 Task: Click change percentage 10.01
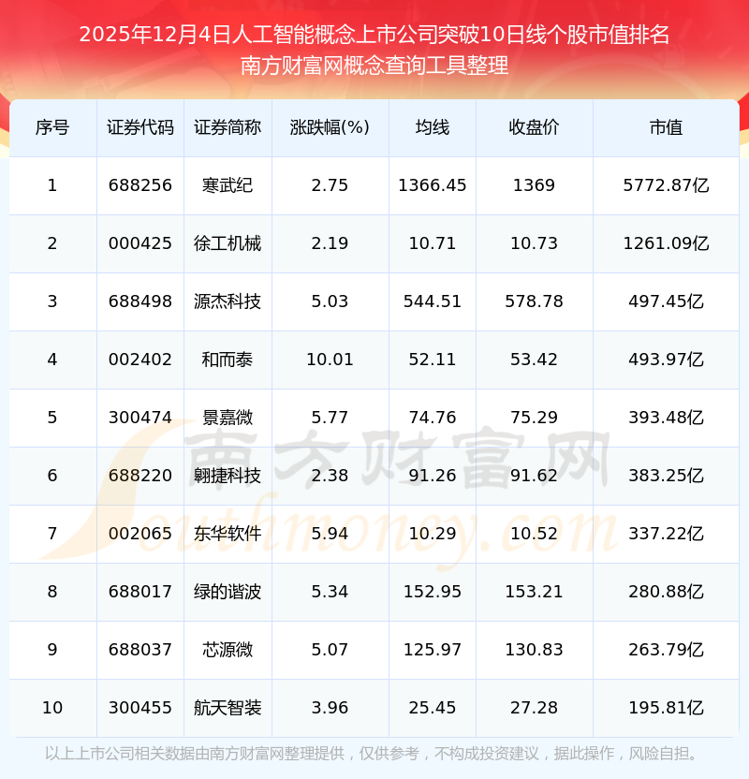tap(330, 360)
